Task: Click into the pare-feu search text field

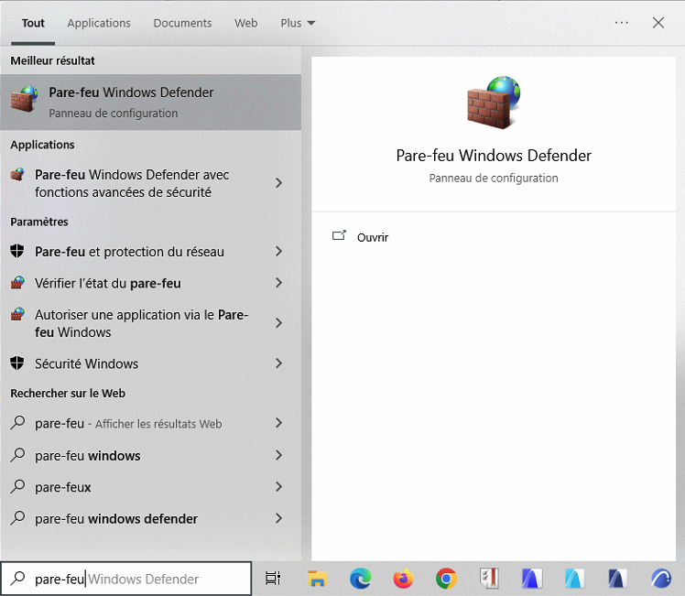Action: pyautogui.click(x=126, y=579)
